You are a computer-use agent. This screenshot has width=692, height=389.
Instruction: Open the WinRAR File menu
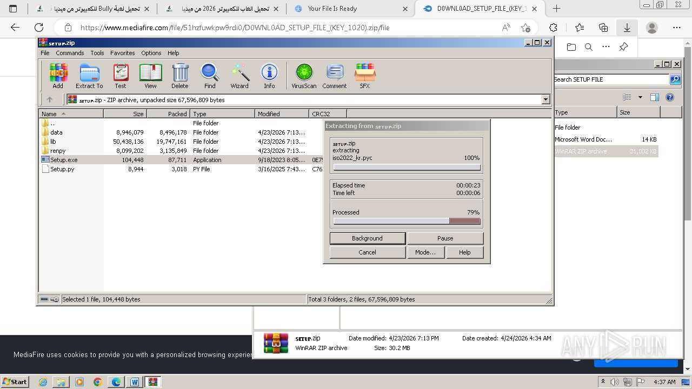pyautogui.click(x=45, y=53)
